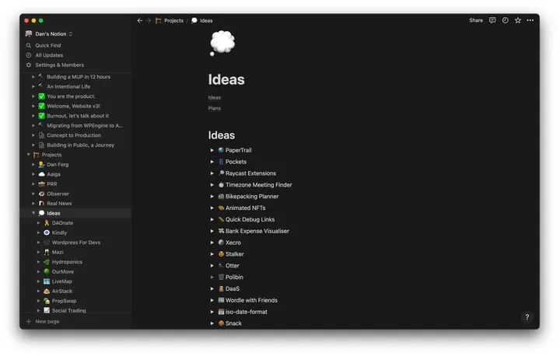Screen dimensions: 560x356
Task: Click the LiveMap map icon in sidebar
Action: click(x=47, y=281)
